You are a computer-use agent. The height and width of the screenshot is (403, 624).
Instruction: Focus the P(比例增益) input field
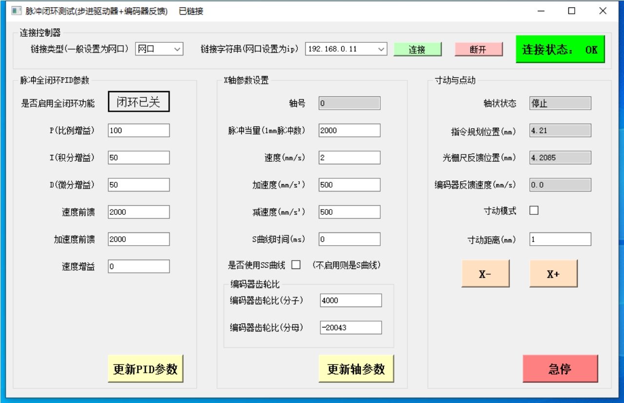(139, 130)
